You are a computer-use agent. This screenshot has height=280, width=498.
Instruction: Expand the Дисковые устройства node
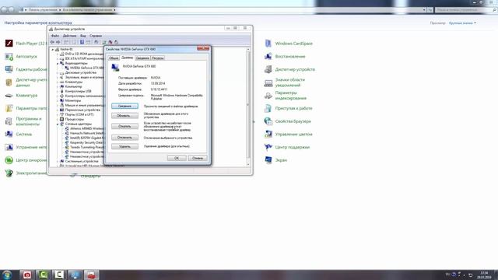tap(58, 72)
